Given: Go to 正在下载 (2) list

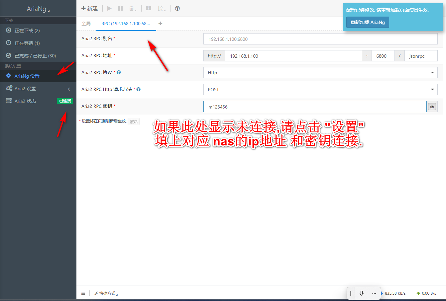Looking at the screenshot, I should click(x=38, y=31).
